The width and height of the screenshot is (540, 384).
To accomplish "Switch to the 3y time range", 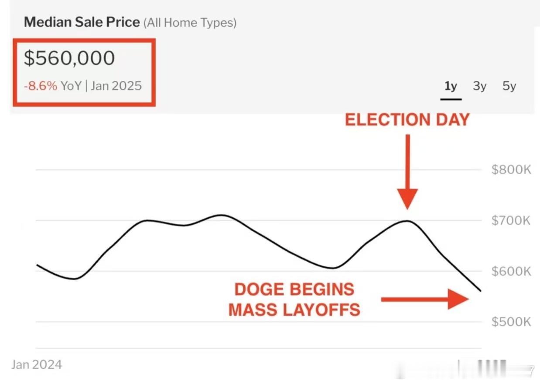I will coord(479,86).
